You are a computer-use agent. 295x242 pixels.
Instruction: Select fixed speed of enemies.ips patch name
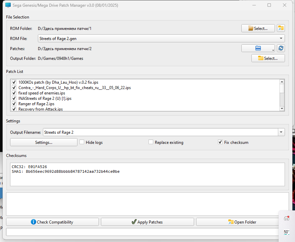[42, 93]
